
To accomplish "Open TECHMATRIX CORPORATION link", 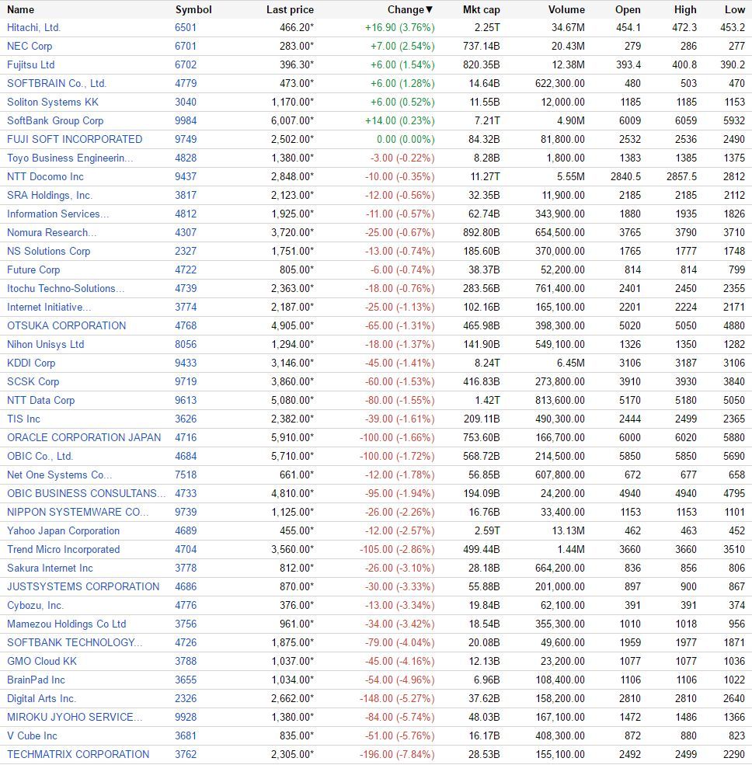I will point(78,754).
